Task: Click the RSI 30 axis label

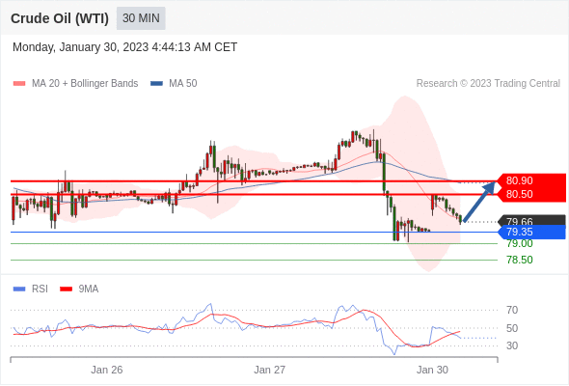Action: click(512, 345)
